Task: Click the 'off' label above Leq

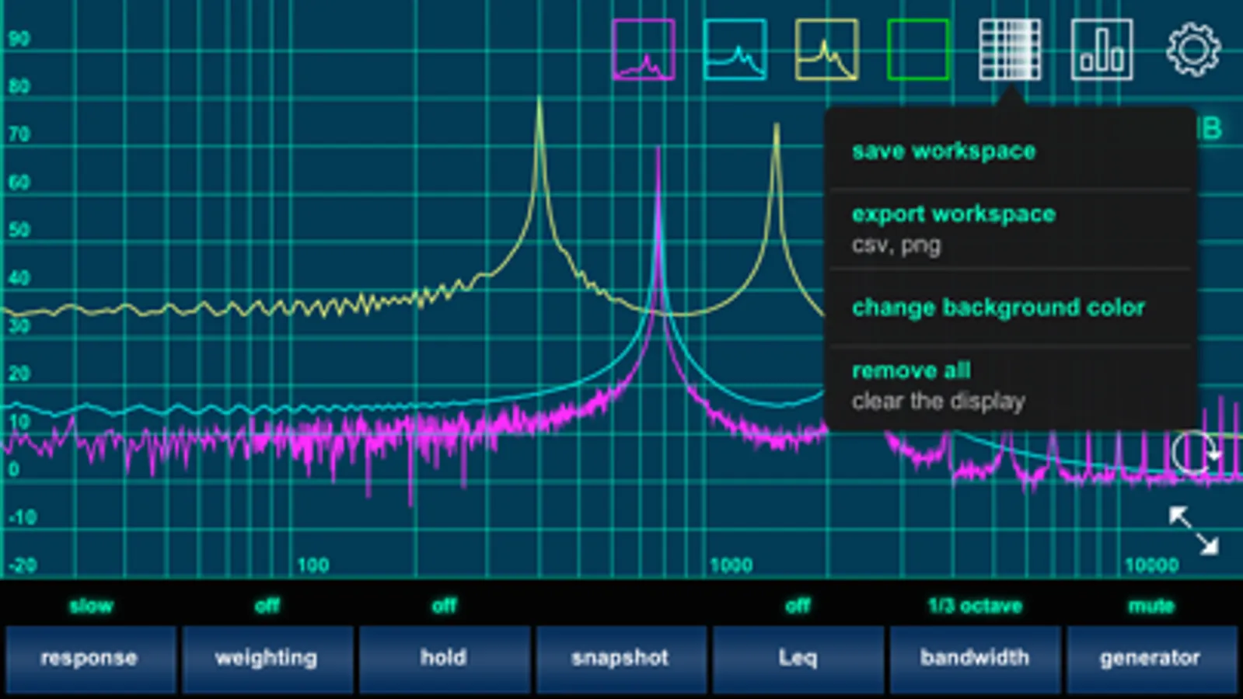Action: click(x=798, y=606)
